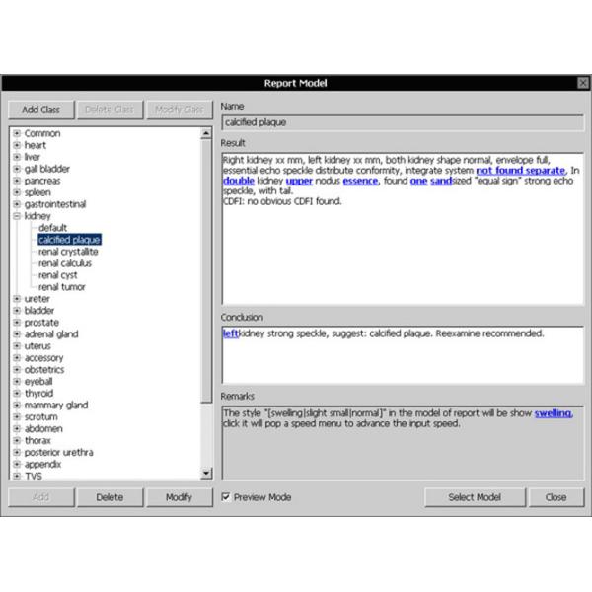Click the 'double' link in Result
Image resolution: width=592 pixels, height=592 pixels.
[238, 182]
